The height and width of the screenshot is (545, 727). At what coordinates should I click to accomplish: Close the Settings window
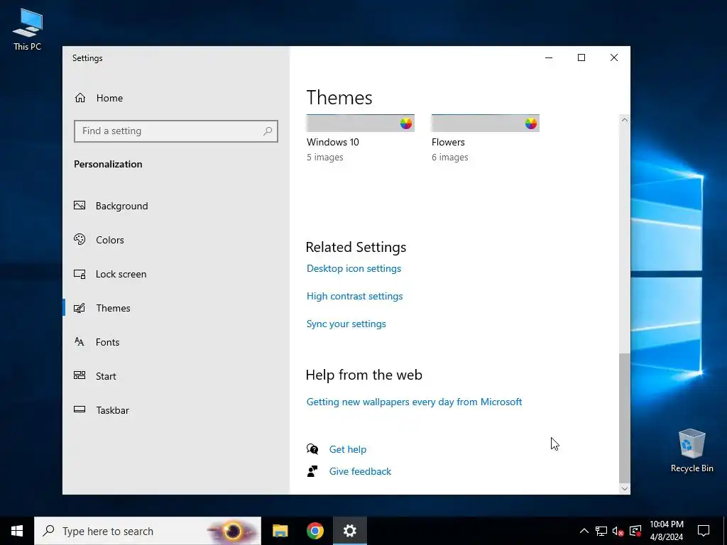point(614,57)
